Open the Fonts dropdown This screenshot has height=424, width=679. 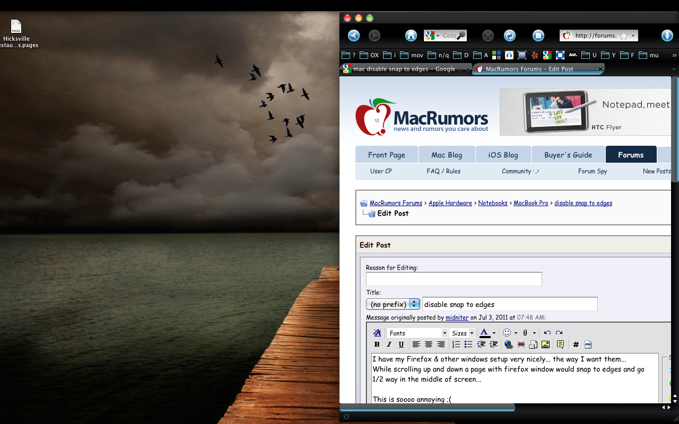pos(417,333)
